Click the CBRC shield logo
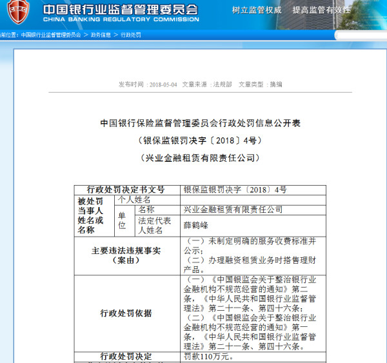This screenshot has width=387, height=363. pyautogui.click(x=18, y=11)
